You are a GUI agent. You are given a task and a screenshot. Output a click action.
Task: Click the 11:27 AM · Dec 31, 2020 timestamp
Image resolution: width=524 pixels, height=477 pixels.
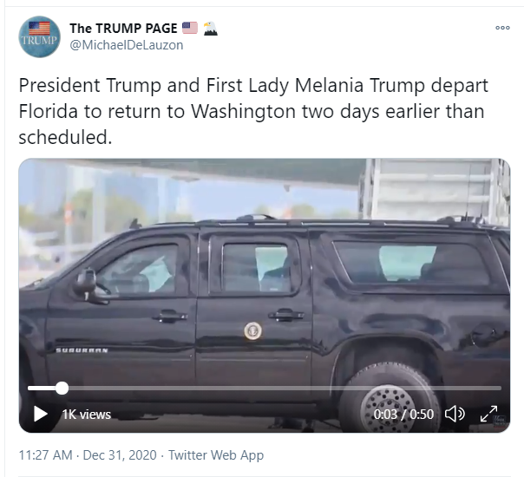coord(88,454)
